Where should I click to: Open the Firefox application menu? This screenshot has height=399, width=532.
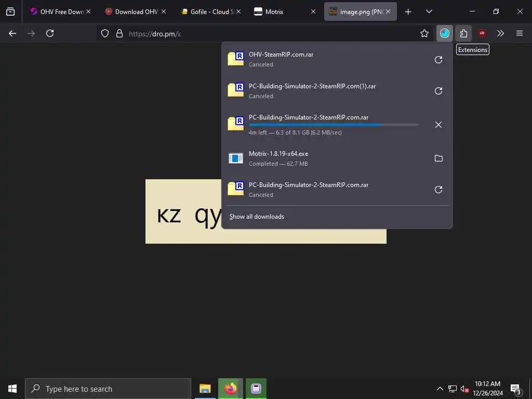tap(520, 33)
